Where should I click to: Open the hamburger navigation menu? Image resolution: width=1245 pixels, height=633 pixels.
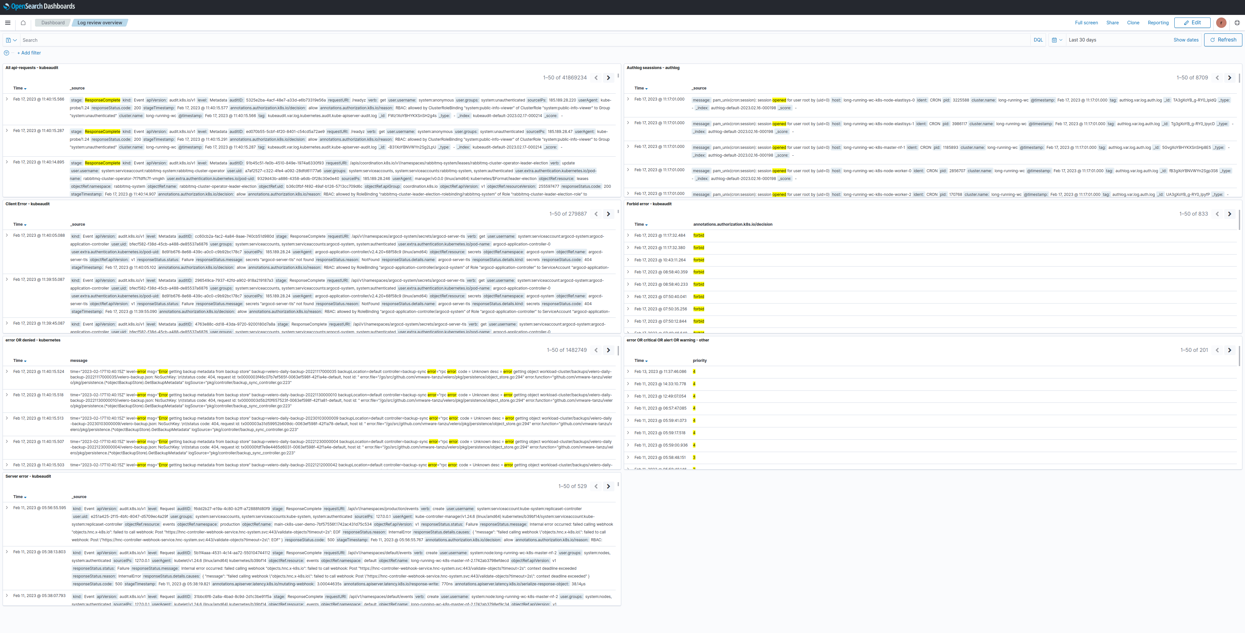pyautogui.click(x=8, y=23)
